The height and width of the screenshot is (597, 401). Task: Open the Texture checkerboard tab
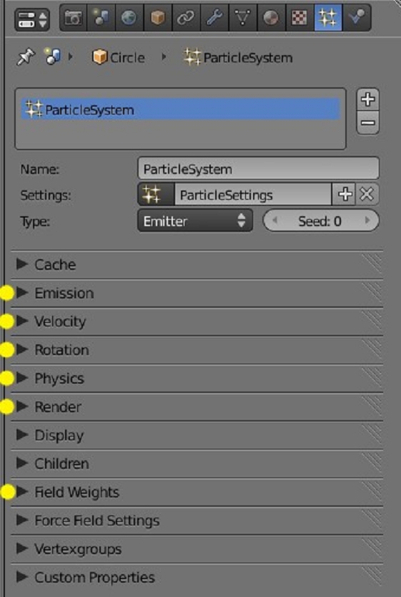[x=299, y=19]
